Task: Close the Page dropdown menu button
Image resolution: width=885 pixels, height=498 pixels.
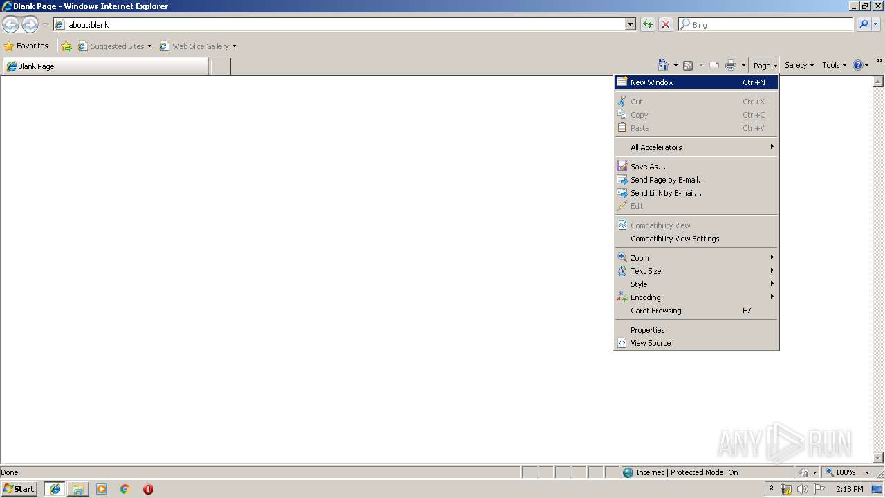Action: tap(764, 66)
